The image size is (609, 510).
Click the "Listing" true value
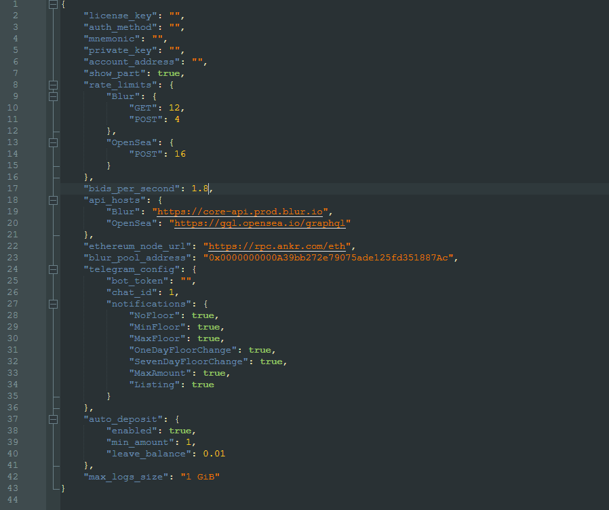(x=202, y=385)
